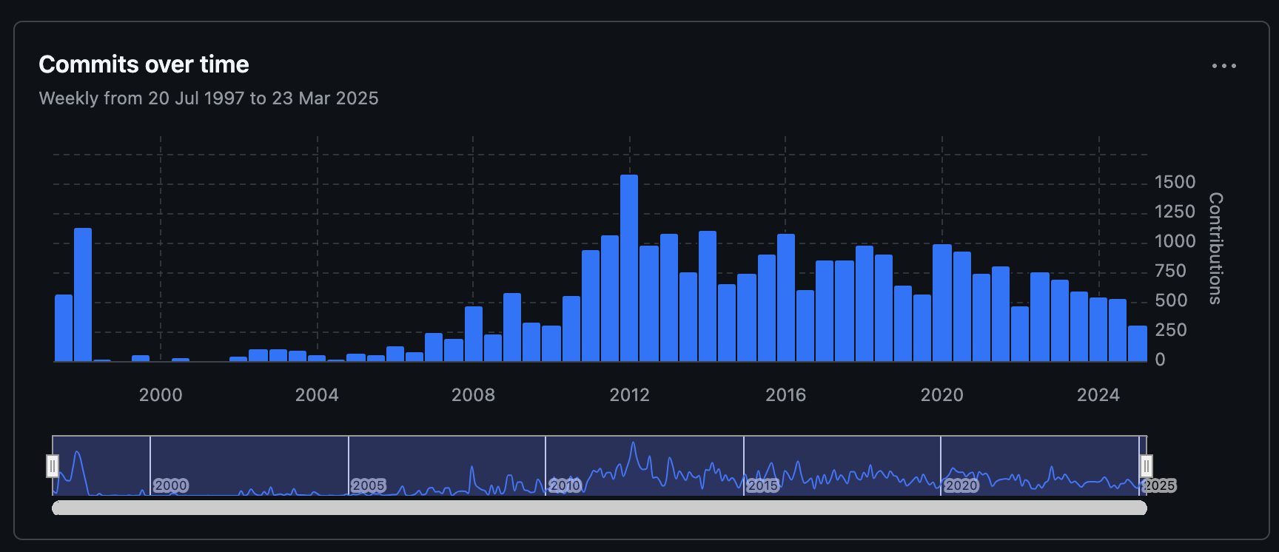Grab the right range slider handle

1146,466
